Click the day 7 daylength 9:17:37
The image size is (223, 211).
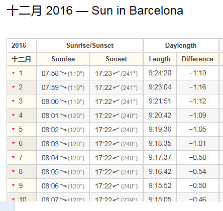[160, 157]
